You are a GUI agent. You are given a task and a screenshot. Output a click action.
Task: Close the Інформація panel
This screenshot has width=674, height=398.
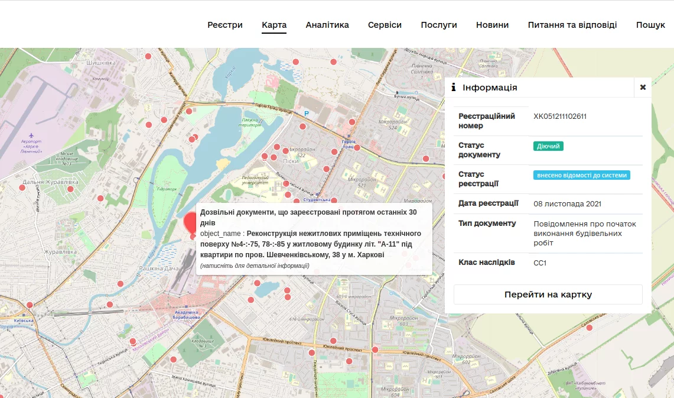(643, 88)
